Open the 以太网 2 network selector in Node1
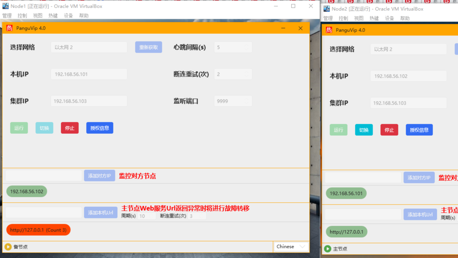 pyautogui.click(x=89, y=47)
